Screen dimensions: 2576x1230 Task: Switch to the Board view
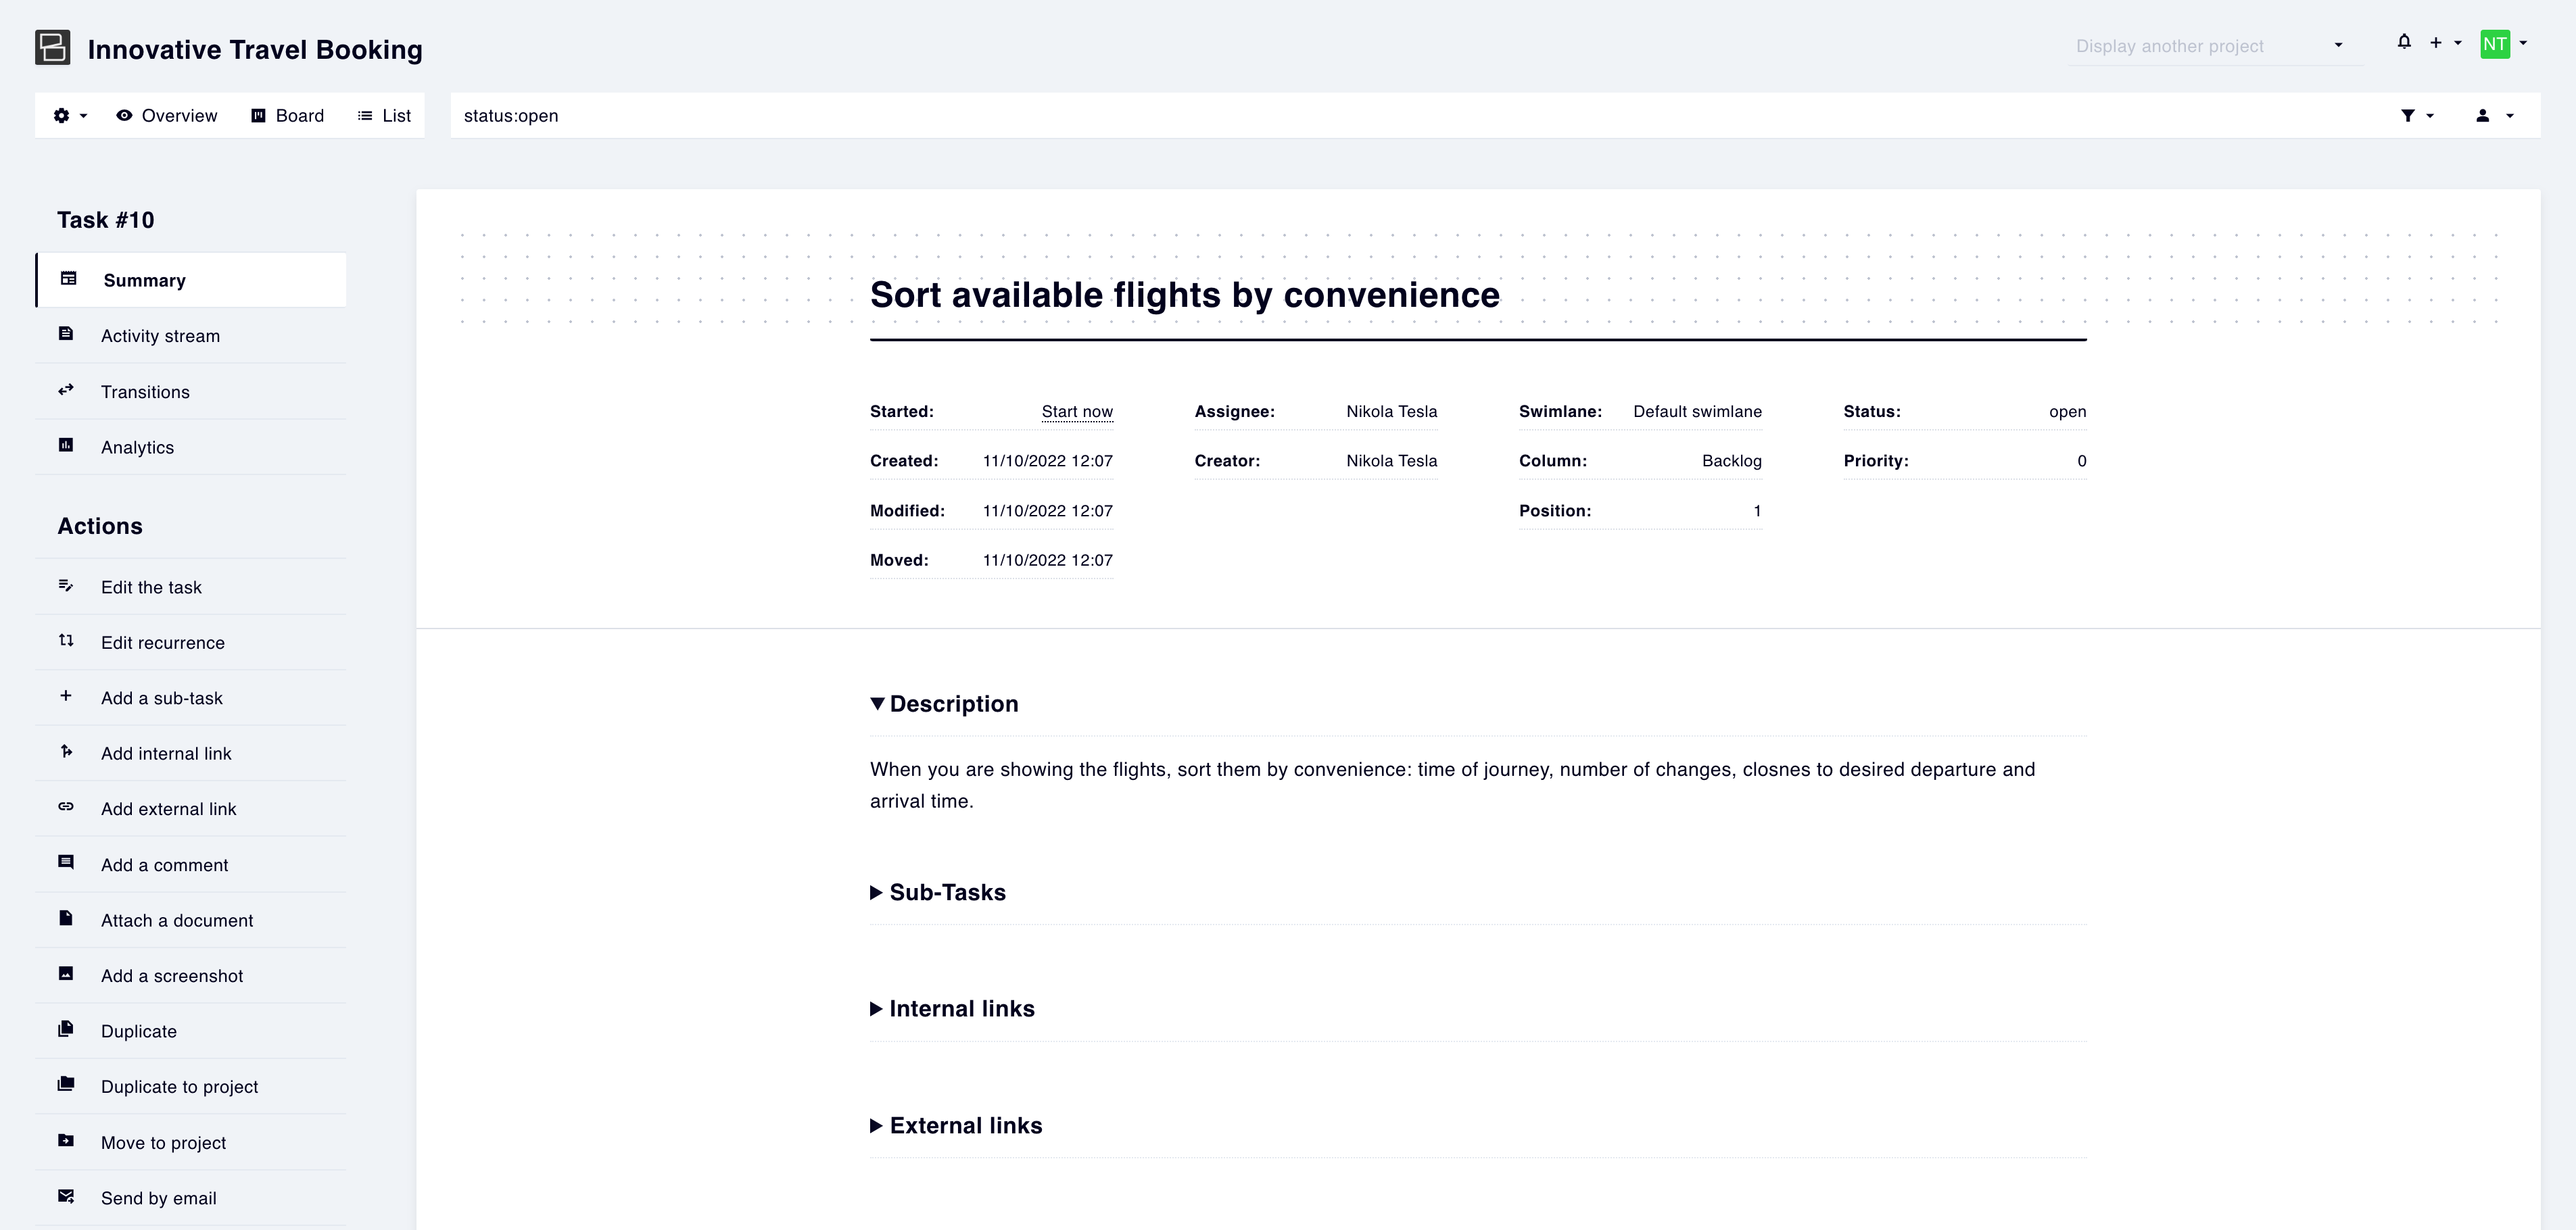(x=287, y=116)
